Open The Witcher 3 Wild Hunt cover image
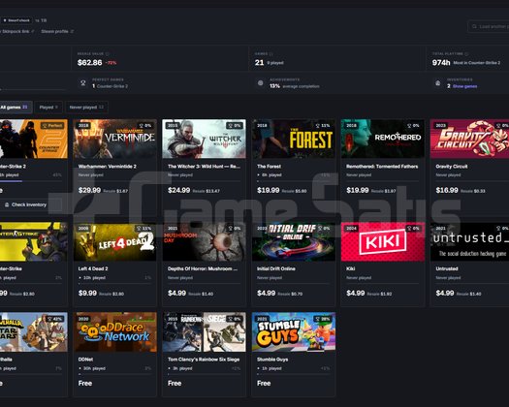The height and width of the screenshot is (407, 509). click(204, 139)
